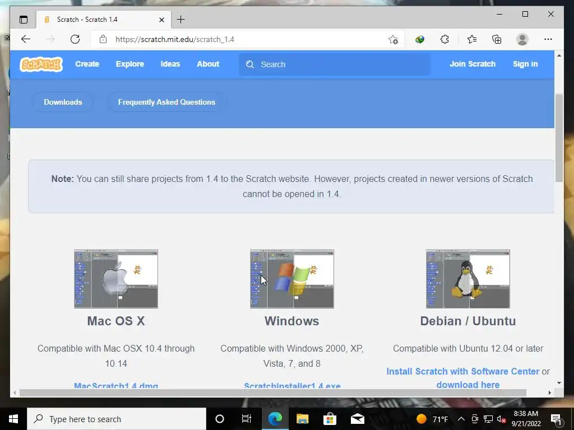Viewport: 574px width, 430px height.
Task: Open the tab actions menu icon
Action: coord(24,20)
